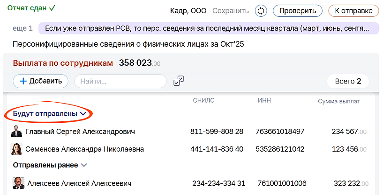Viewport: 383px width, 195px height.
Task: Show more hints via еще 1
Action: [23, 28]
